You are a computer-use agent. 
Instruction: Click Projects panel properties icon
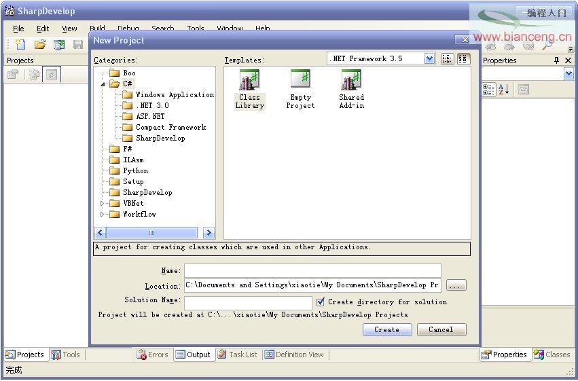(13, 75)
